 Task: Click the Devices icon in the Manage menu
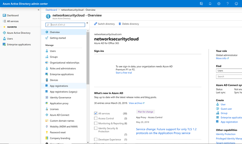coord(47,80)
